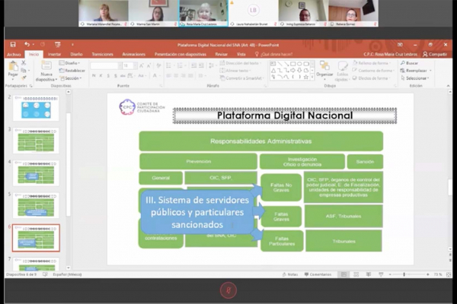Open the Relleno de forma dropdown
The height and width of the screenshot is (304, 457).
coord(372,63)
